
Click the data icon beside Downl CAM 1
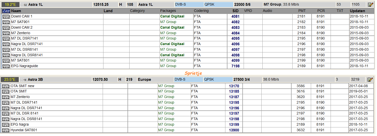point(6,16)
